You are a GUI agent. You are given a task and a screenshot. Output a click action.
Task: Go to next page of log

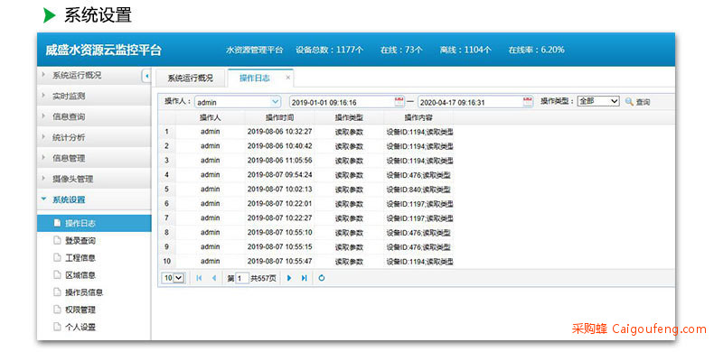(x=288, y=278)
